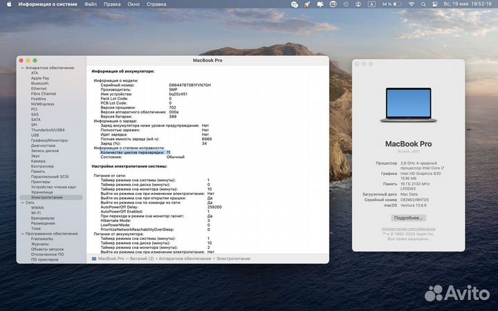Click 'Информация об аккумуляторе' heading
This screenshot has height=311, width=498.
point(123,71)
